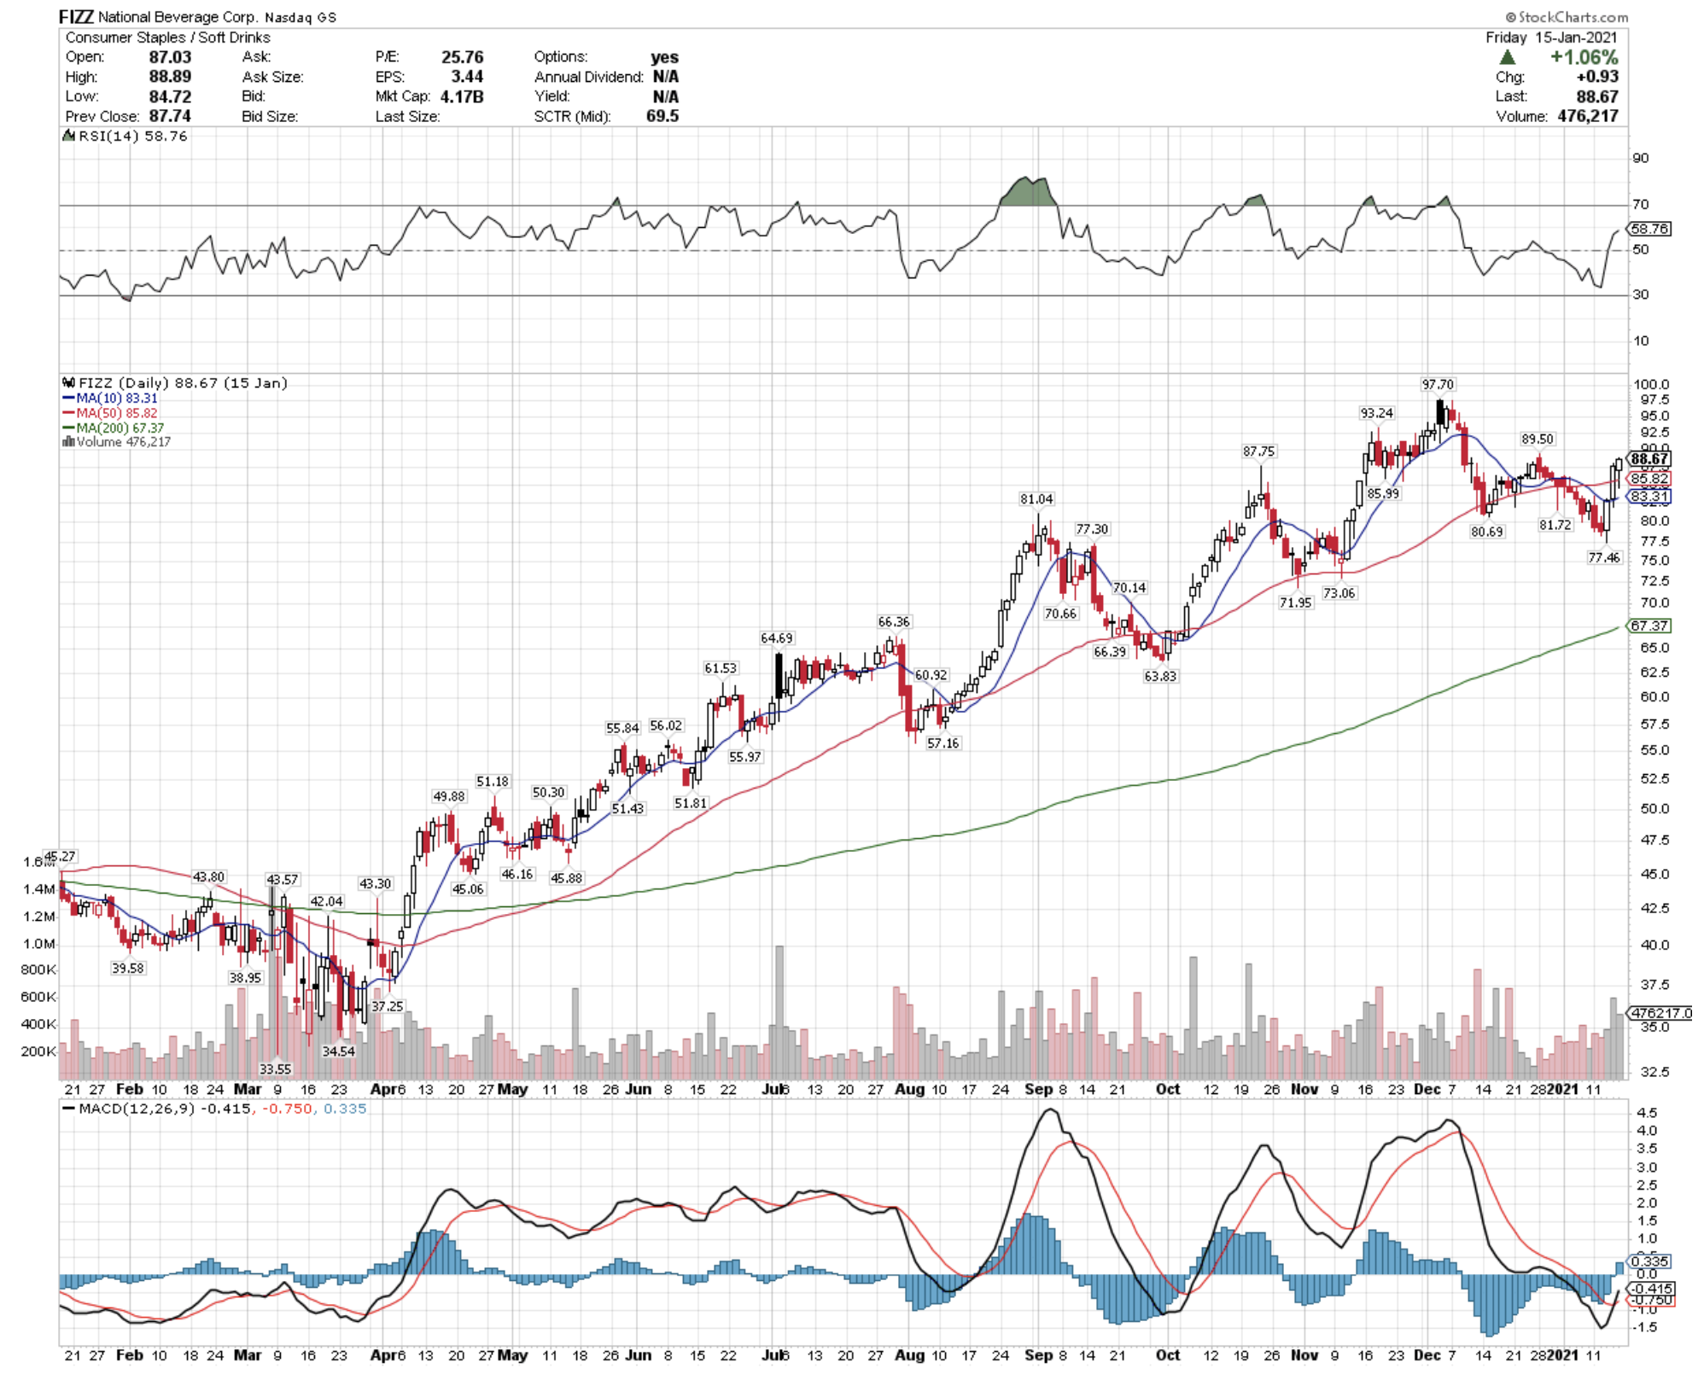Click the Sep label on the price chart axis

[x=1038, y=1089]
